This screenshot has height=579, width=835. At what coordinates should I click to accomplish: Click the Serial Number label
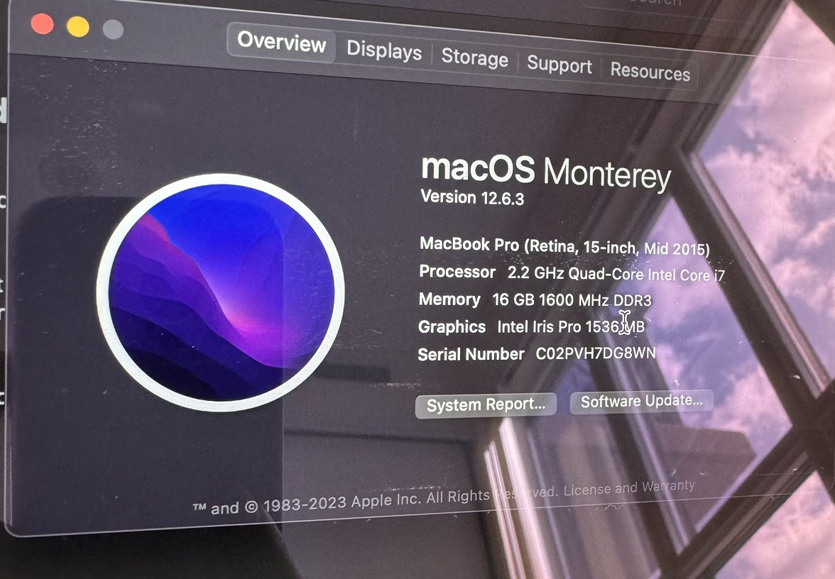(471, 355)
